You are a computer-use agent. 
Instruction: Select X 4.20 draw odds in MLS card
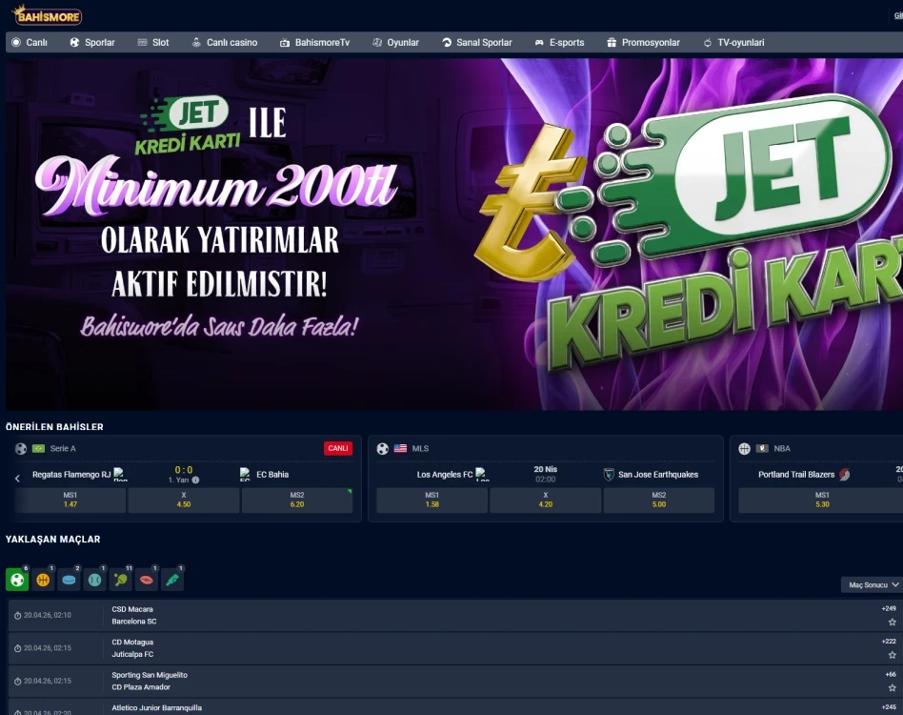[546, 500]
